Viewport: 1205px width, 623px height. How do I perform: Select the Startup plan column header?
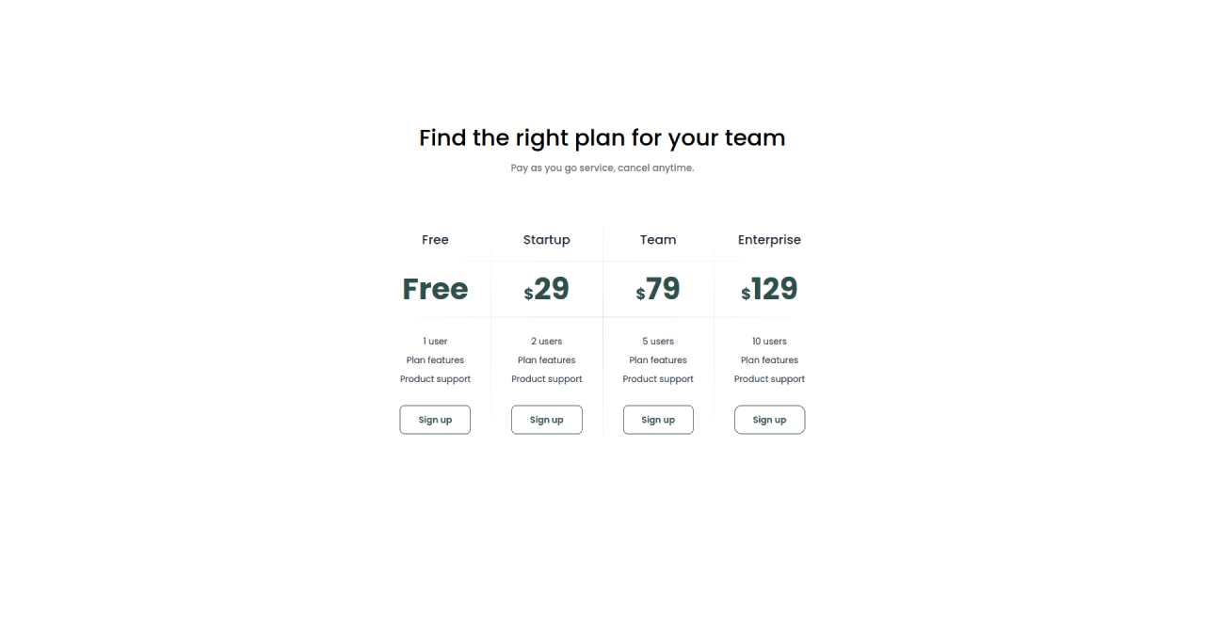547,240
